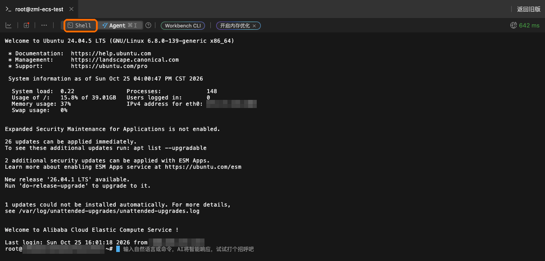545x261 pixels.
Task: Click the network latency globe icon
Action: (513, 26)
